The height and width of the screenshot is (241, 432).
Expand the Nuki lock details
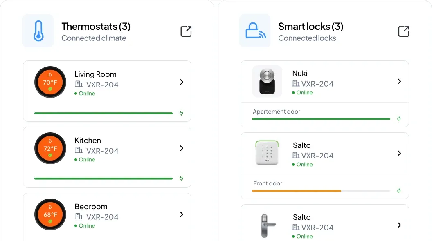tap(399, 81)
